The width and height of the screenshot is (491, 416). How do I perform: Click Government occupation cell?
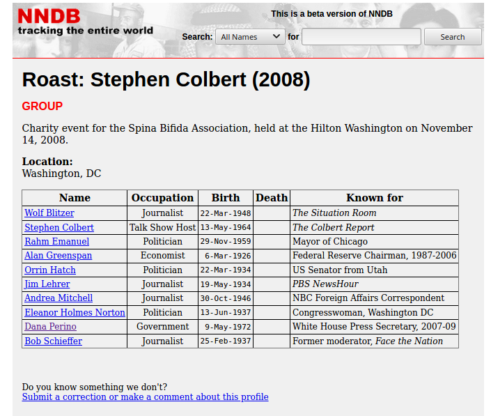coord(162,326)
